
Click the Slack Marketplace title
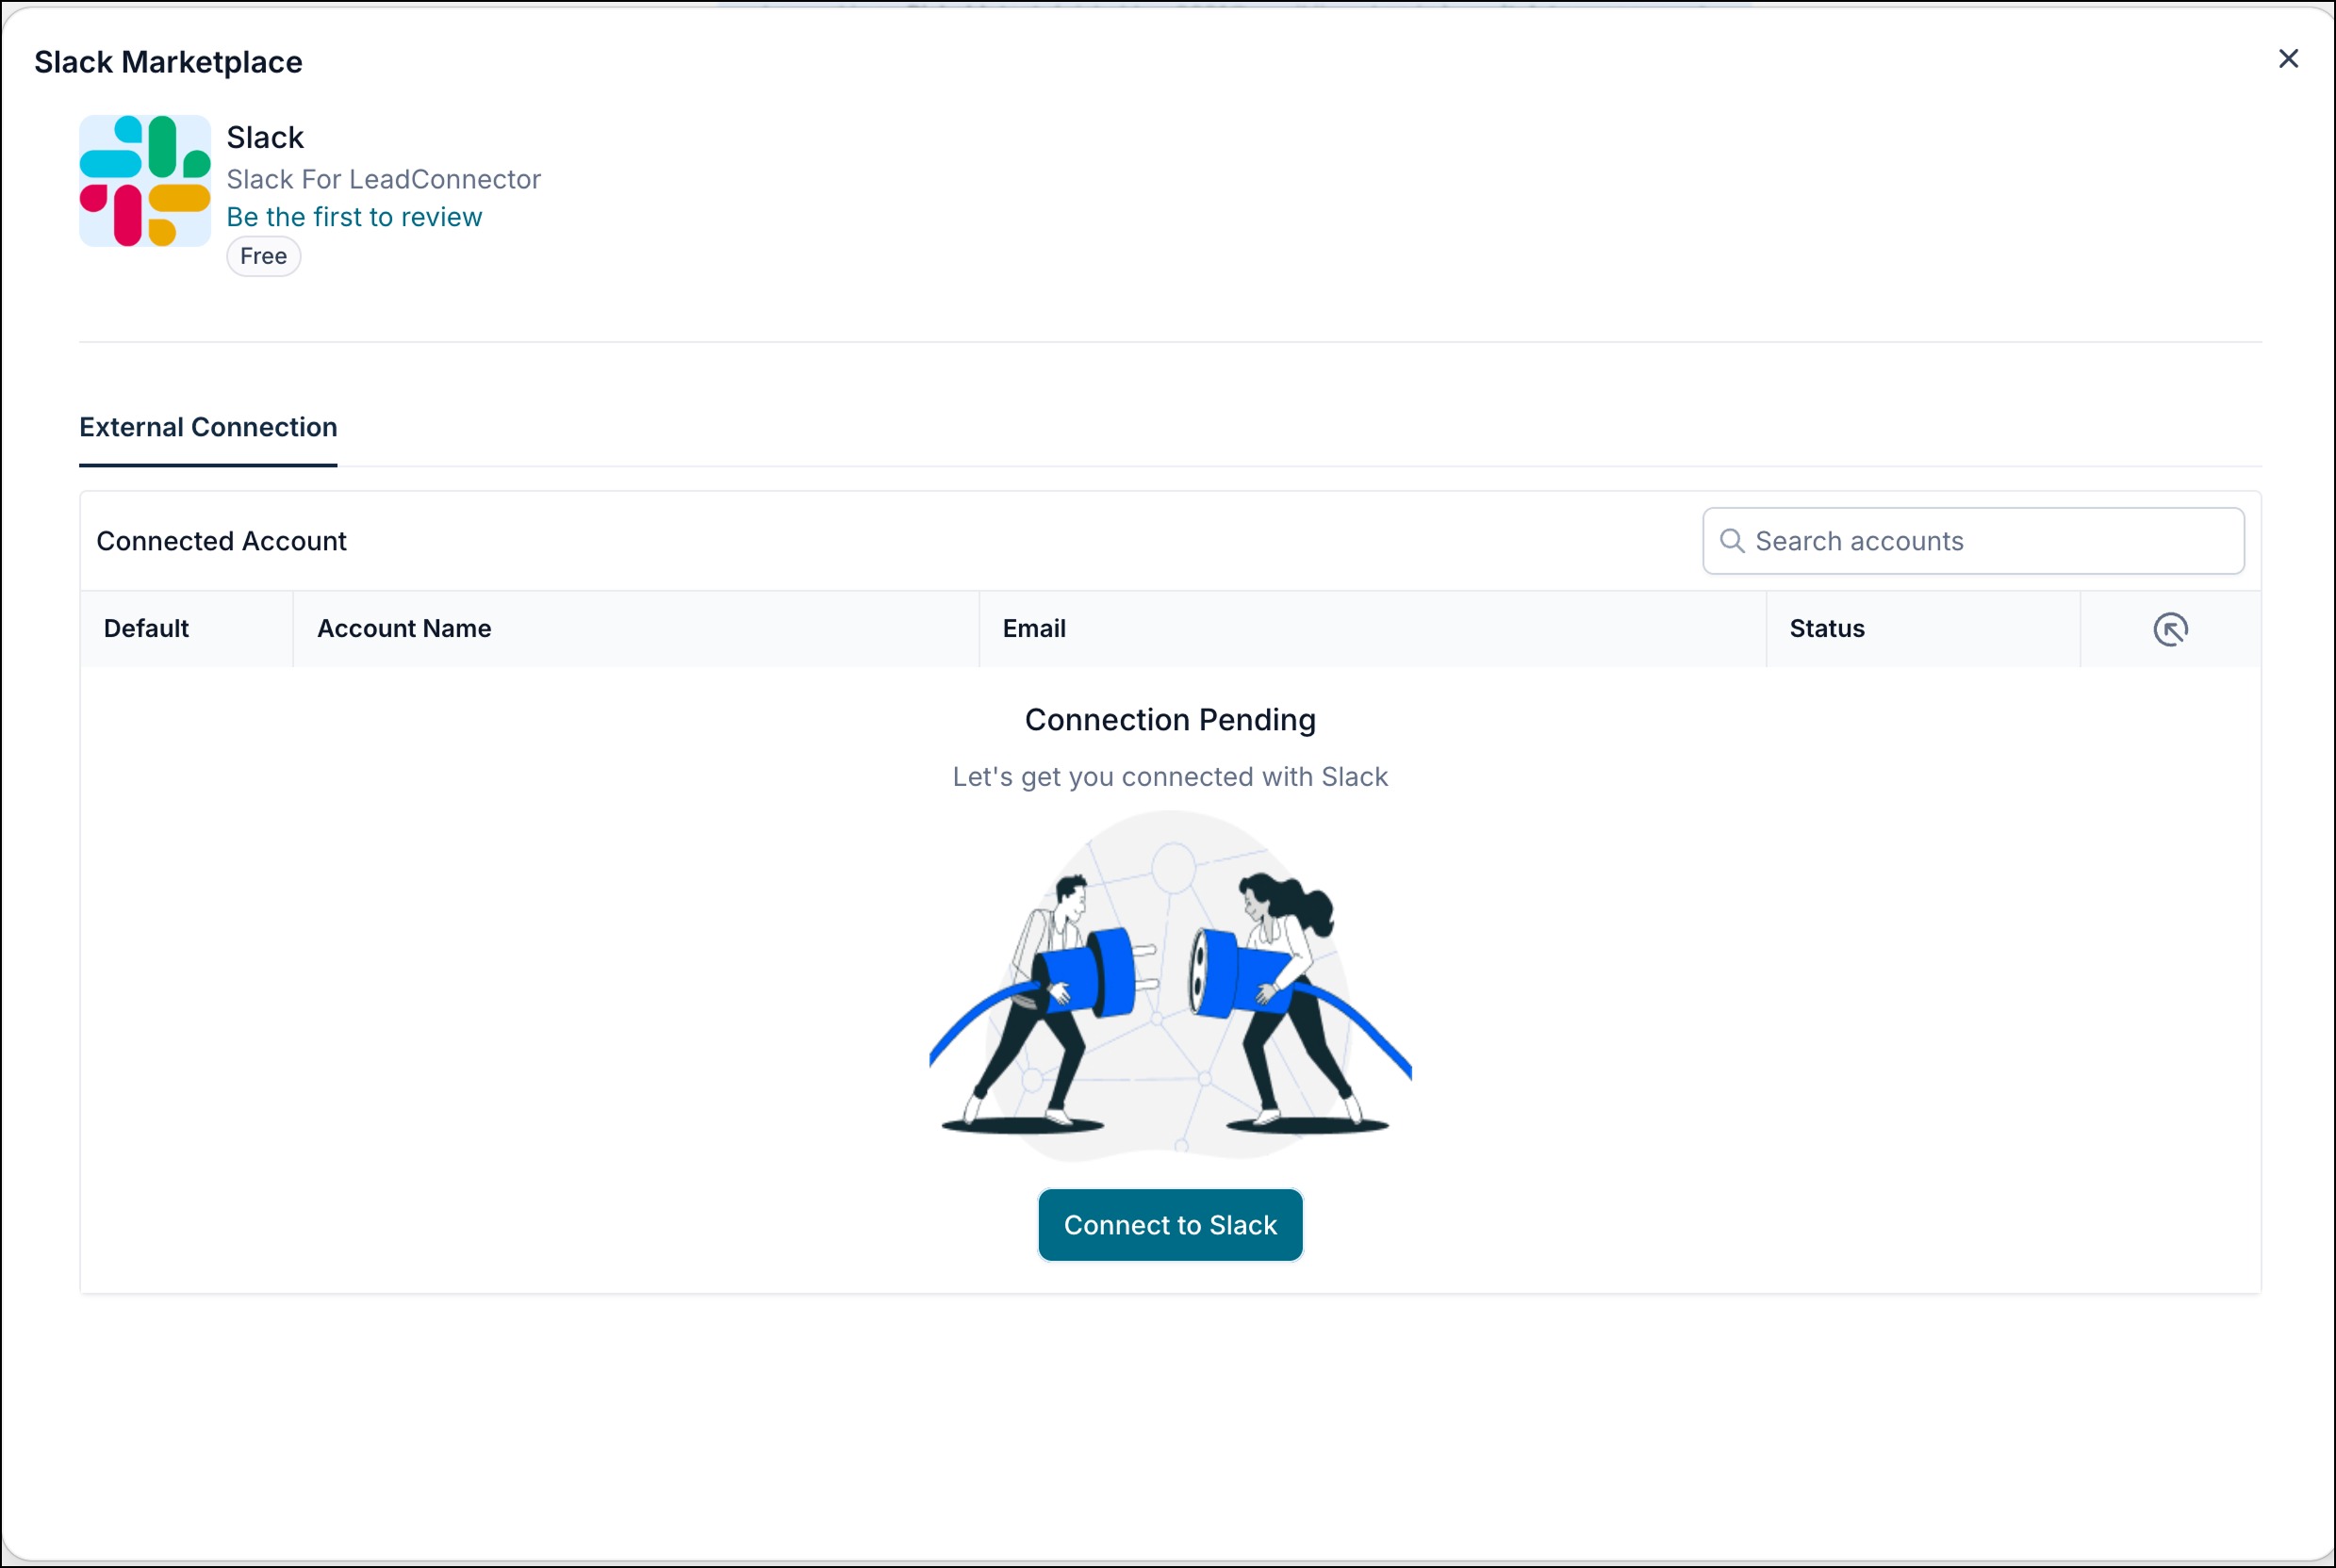[x=168, y=62]
